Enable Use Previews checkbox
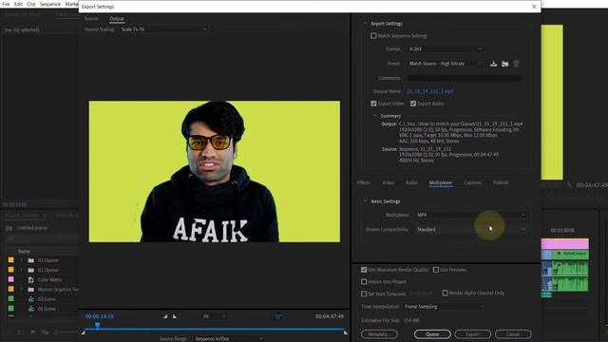 pyautogui.click(x=436, y=270)
